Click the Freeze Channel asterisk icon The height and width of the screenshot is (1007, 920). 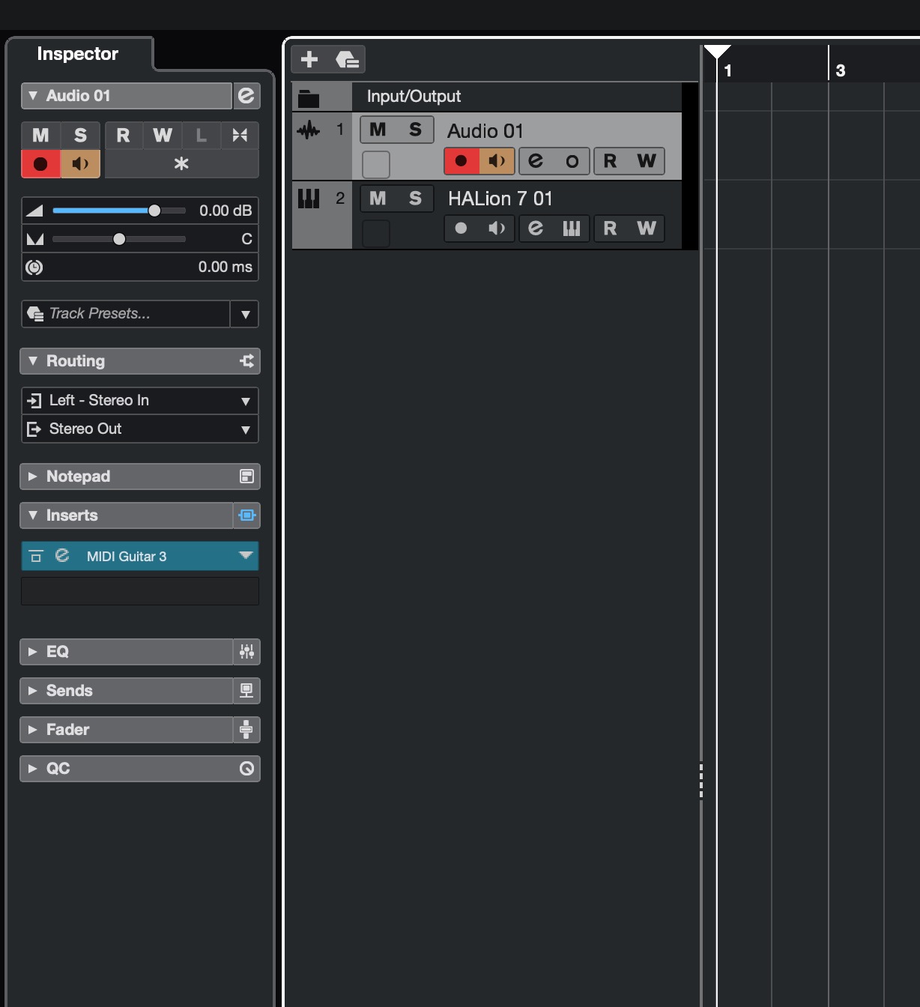(x=181, y=164)
